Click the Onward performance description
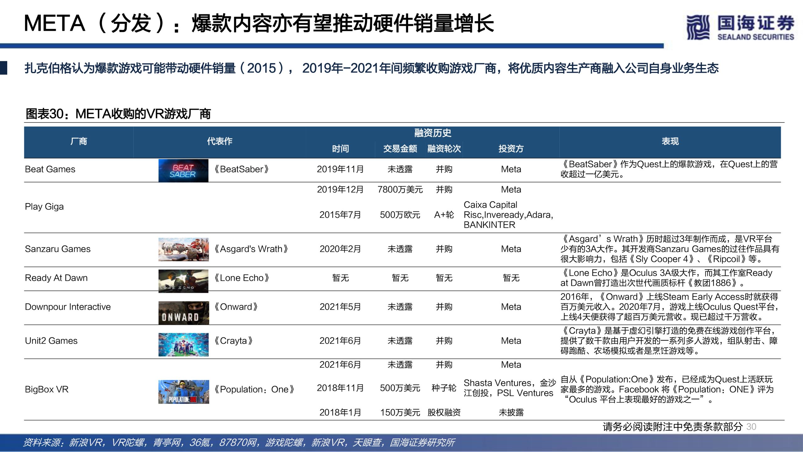The width and height of the screenshot is (803, 452). click(670, 307)
